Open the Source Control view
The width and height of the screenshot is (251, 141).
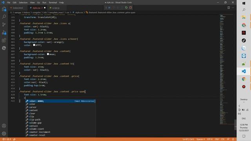click(4, 24)
